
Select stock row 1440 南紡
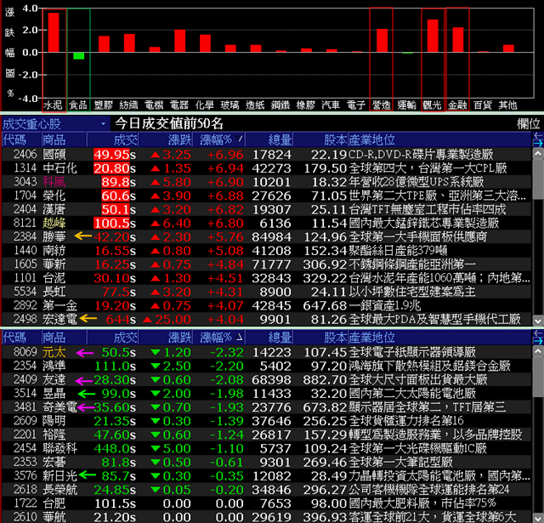(x=266, y=250)
